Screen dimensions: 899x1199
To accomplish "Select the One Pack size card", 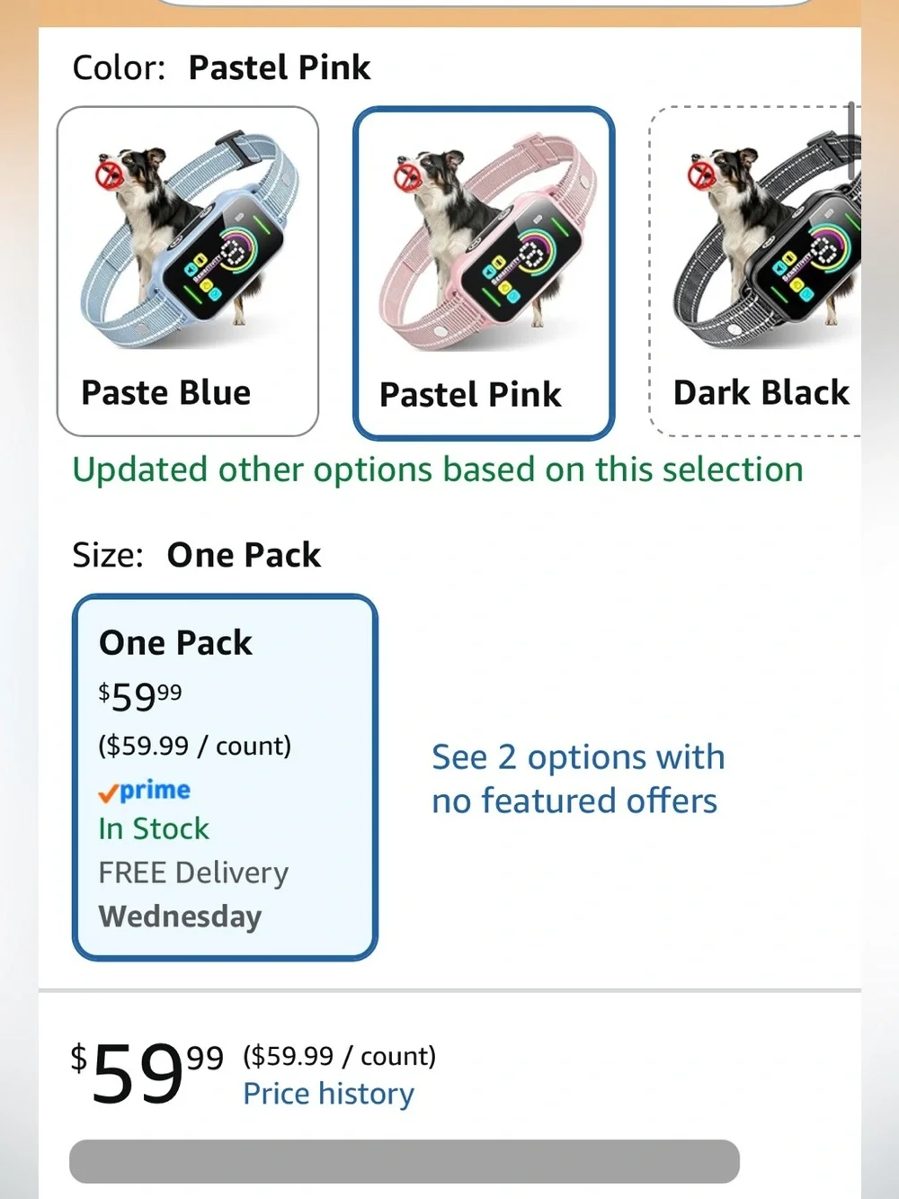I will (x=225, y=778).
